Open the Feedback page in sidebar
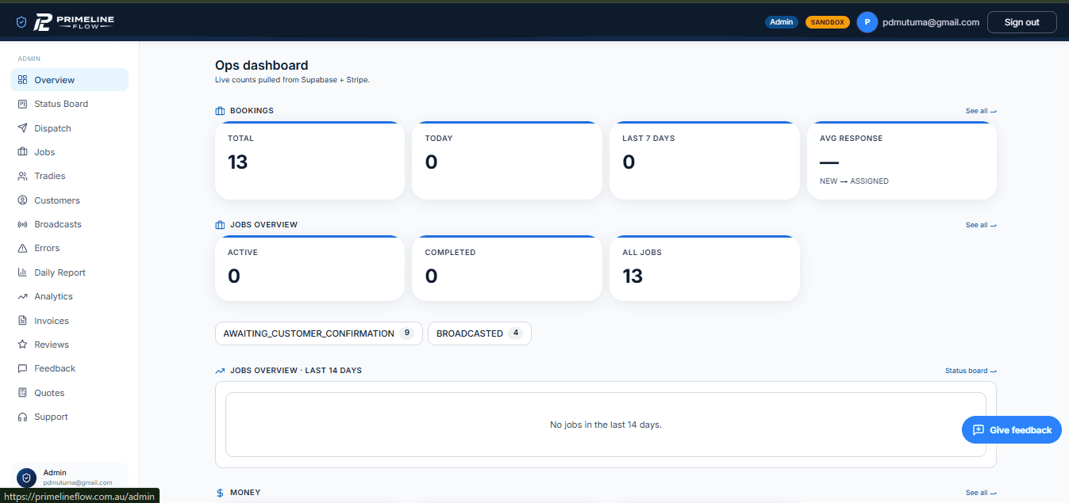This screenshot has height=503, width=1069. point(69,368)
